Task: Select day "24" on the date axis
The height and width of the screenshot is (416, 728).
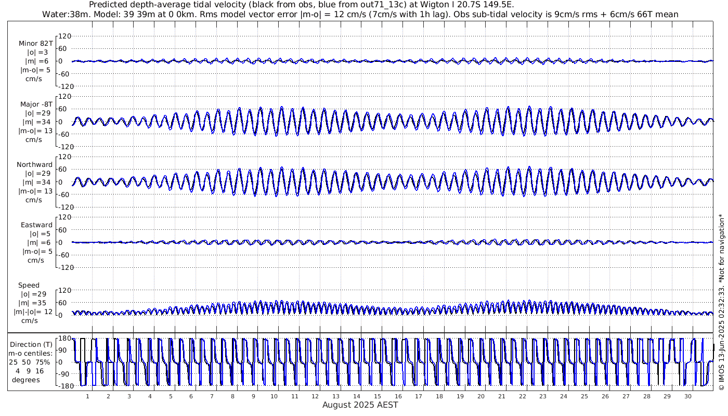Action: click(564, 396)
